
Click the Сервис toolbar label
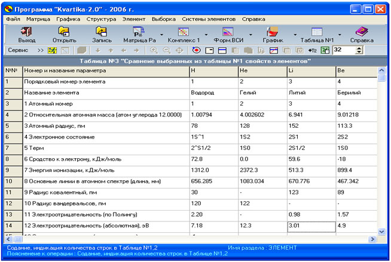pyautogui.click(x=18, y=50)
